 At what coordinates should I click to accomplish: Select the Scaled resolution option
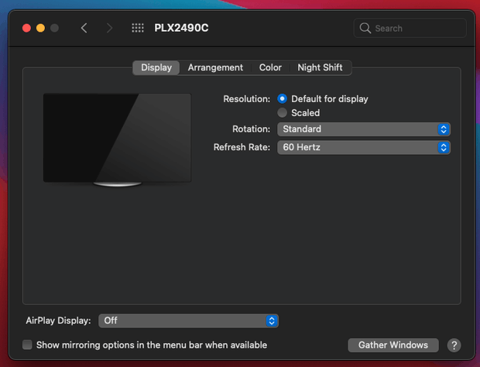282,112
